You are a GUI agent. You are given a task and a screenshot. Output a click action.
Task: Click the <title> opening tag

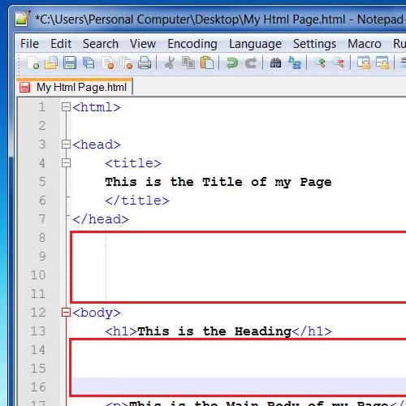[x=133, y=163]
